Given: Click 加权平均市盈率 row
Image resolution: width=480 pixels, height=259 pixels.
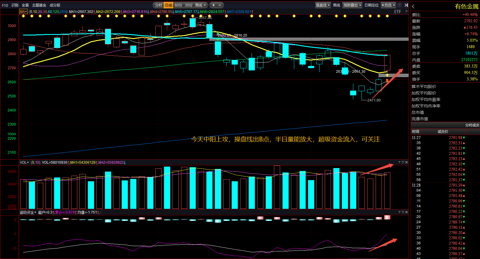Looking at the screenshot, I should (445, 99).
